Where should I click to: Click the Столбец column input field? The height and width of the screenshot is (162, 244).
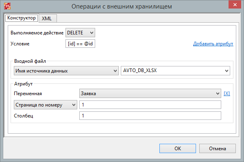tap(150, 116)
